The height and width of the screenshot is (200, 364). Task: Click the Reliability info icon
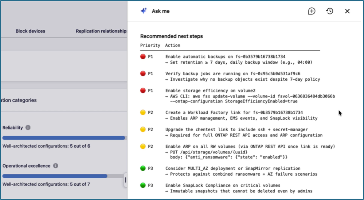[x=28, y=128]
